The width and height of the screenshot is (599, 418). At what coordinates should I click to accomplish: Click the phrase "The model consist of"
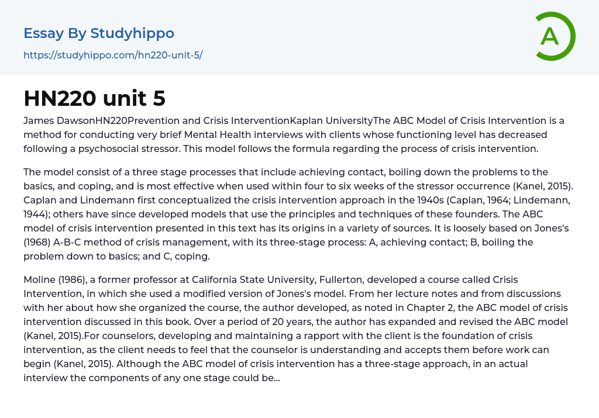[x=70, y=172]
